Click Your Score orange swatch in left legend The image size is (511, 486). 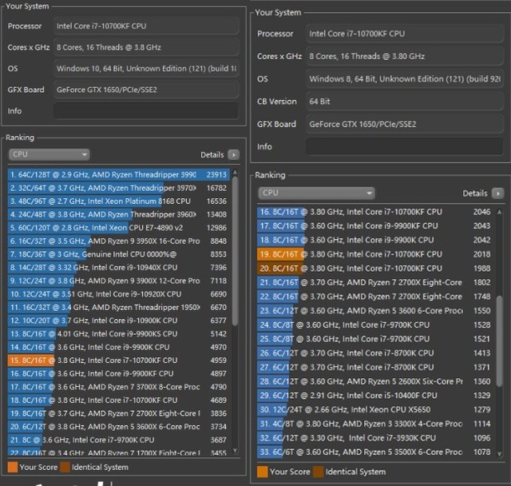[13, 467]
